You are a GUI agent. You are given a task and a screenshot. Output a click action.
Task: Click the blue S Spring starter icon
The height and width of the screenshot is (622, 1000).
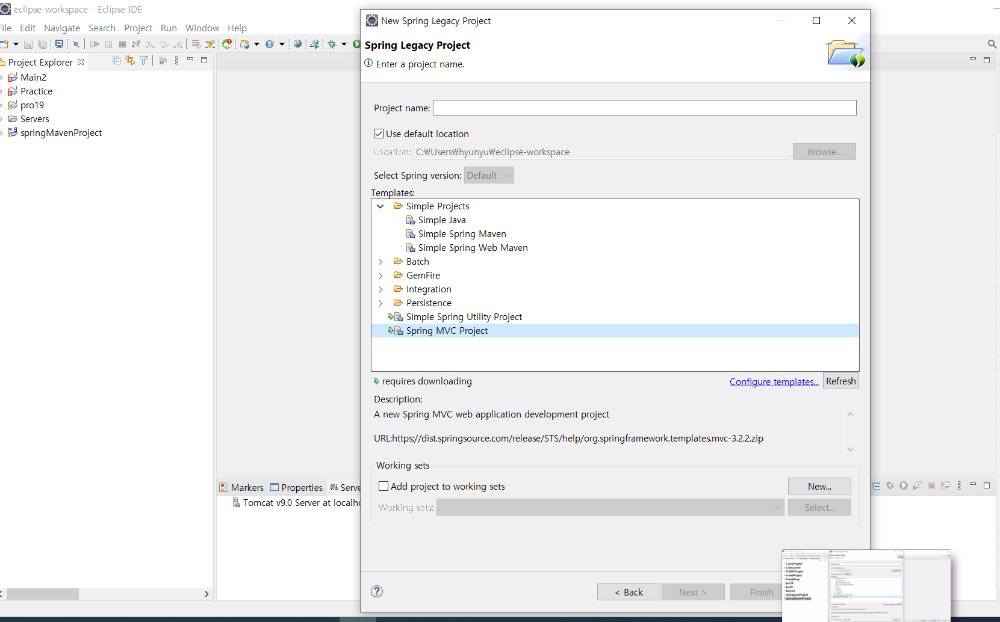pos(270,44)
